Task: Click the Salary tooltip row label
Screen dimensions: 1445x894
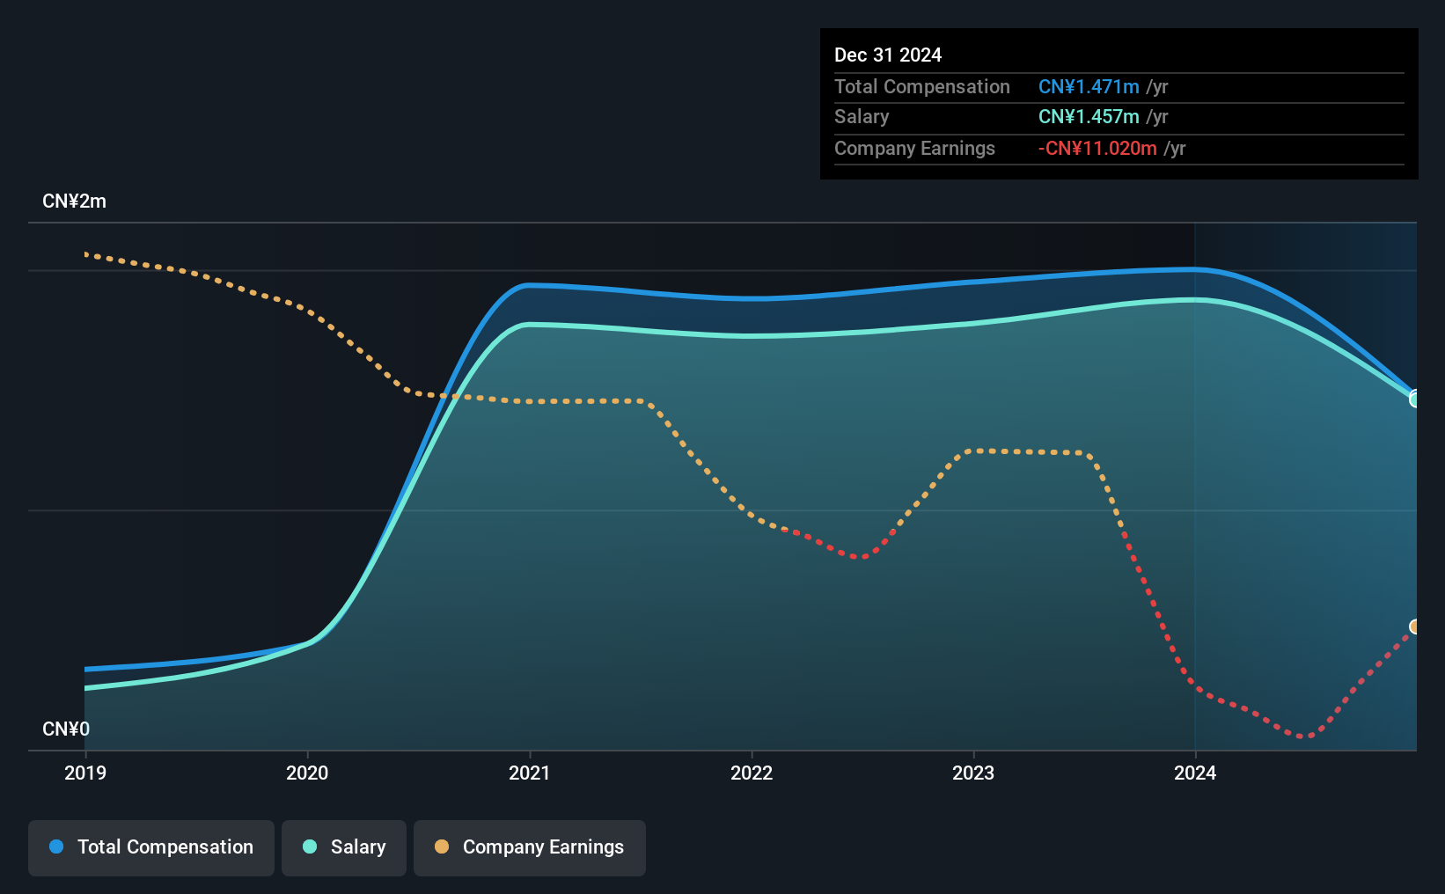Action: 862,116
